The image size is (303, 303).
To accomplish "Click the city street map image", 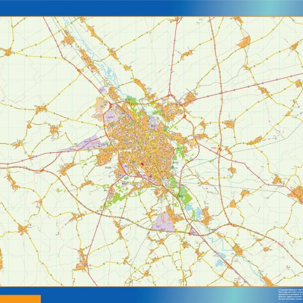I will click(151, 151).
